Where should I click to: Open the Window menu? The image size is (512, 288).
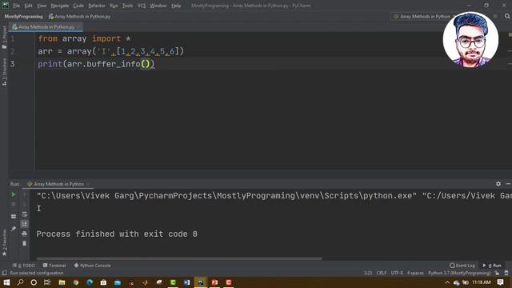tap(158, 6)
